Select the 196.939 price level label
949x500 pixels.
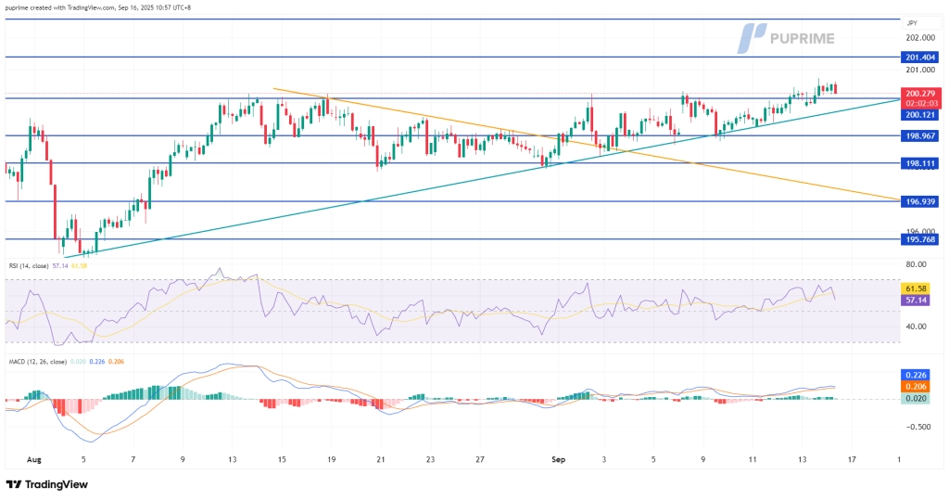[922, 201]
